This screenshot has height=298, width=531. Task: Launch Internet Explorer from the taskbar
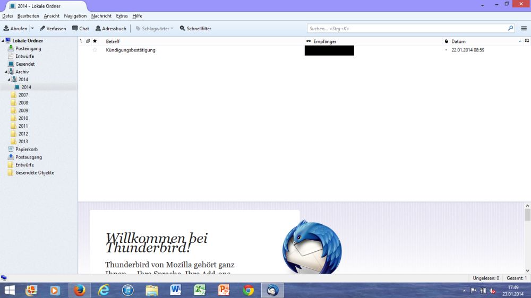104,290
